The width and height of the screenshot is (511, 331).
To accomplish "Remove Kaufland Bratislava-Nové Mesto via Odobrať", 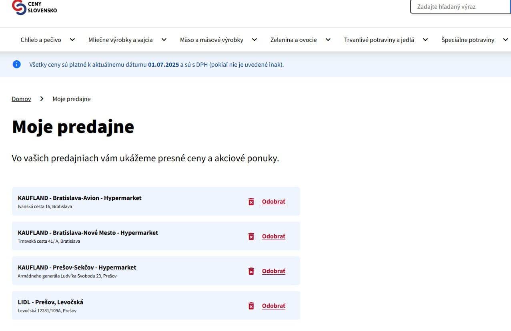I will pyautogui.click(x=274, y=236).
